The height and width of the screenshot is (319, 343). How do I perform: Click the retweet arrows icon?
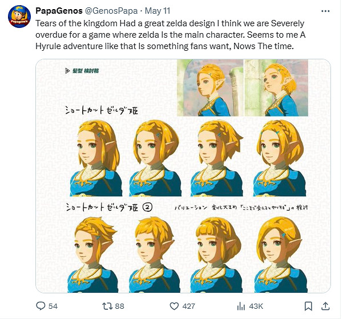point(104,306)
